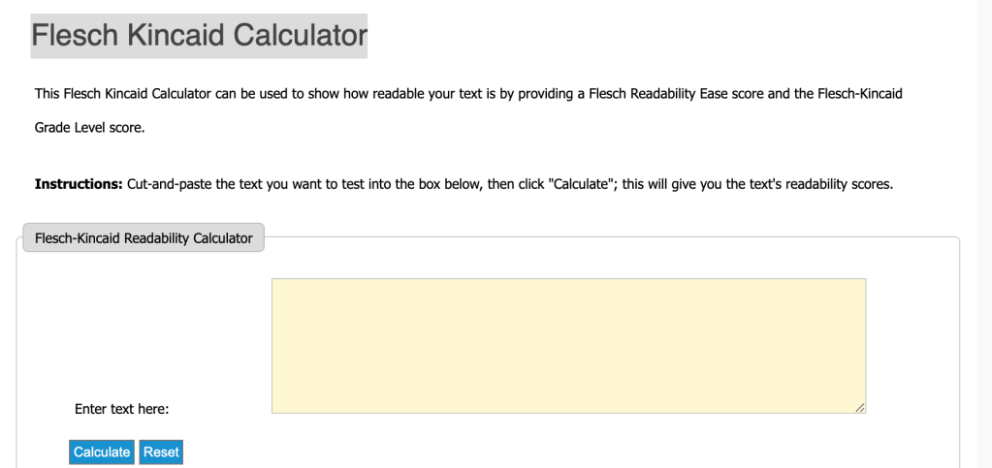This screenshot has height=468, width=992.
Task: Click the bold "Instructions:" label
Action: pos(79,184)
